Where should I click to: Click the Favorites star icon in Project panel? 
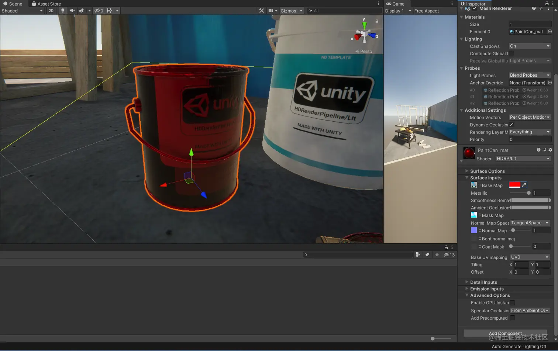point(437,254)
